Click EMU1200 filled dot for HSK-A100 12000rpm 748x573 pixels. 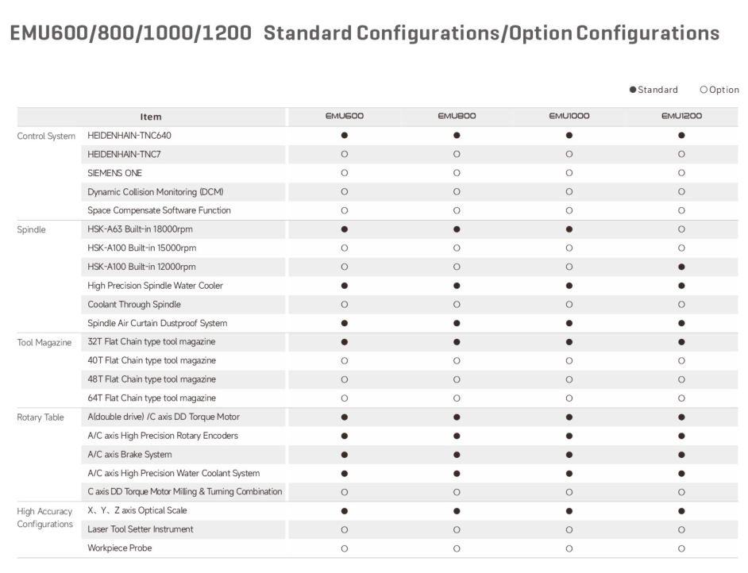pos(681,267)
